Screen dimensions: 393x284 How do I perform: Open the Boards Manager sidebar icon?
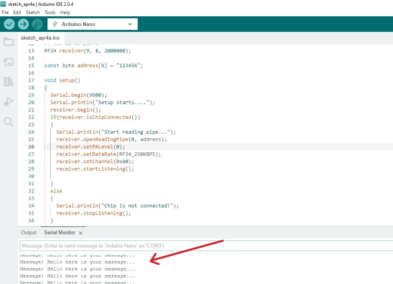(x=9, y=61)
